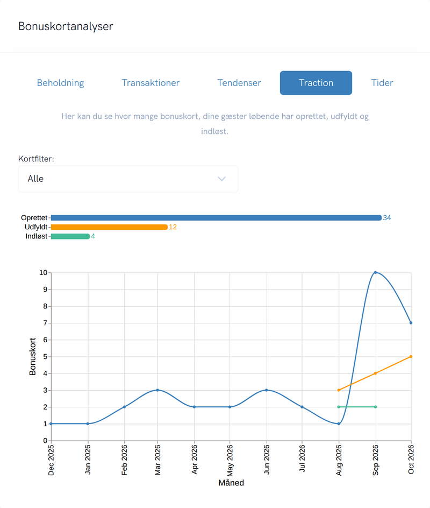Open the Beholdning tab
Viewport: 430px width, 508px height.
61,83
